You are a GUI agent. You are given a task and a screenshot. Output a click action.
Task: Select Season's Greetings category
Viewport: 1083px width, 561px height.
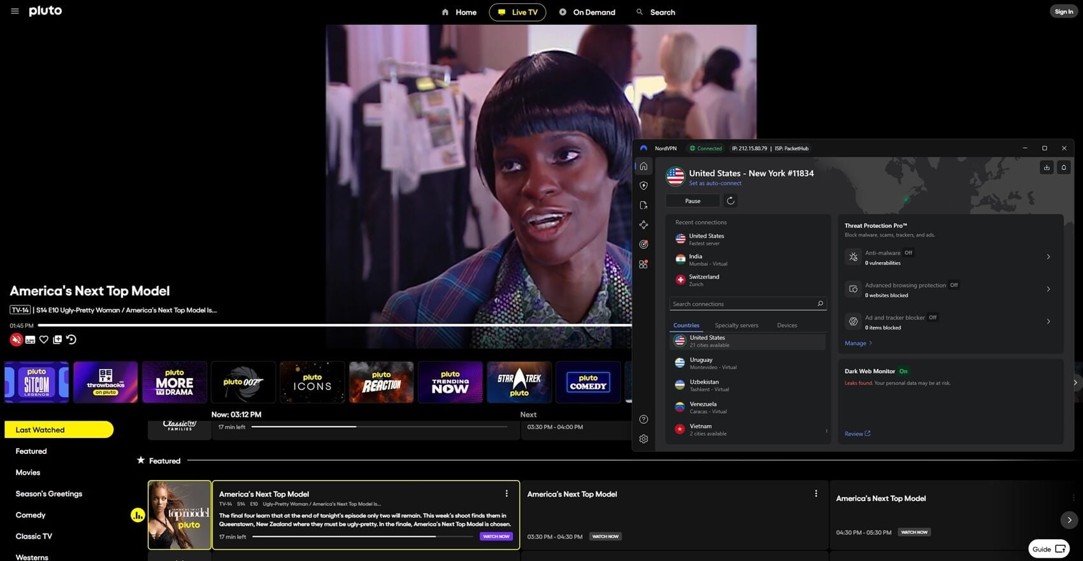49,494
